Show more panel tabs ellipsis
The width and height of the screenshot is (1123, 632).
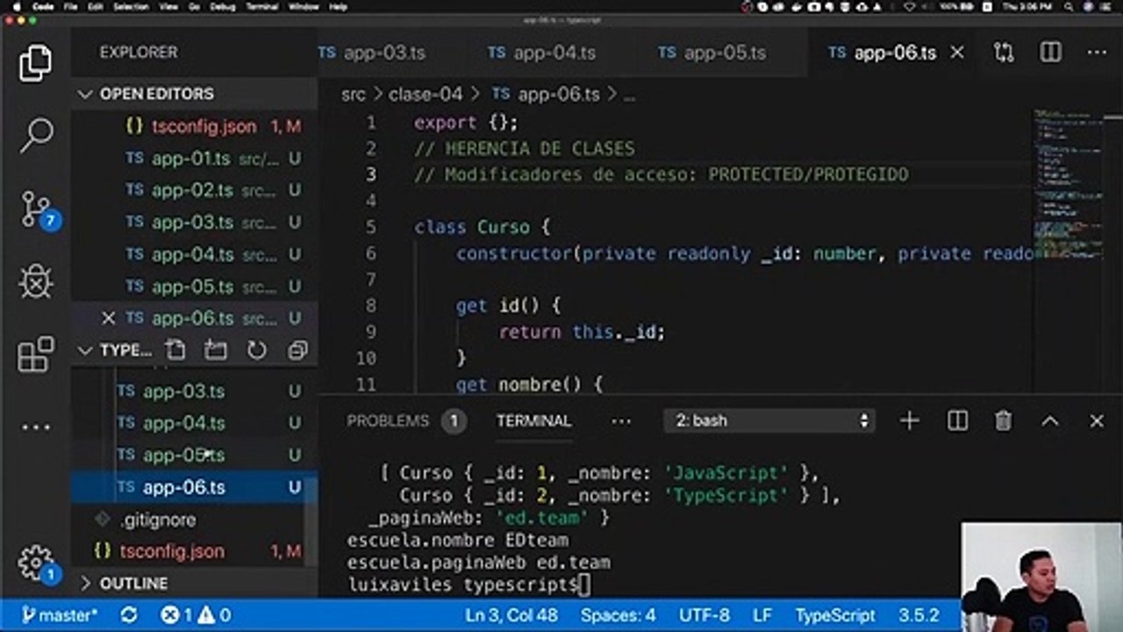(x=621, y=421)
